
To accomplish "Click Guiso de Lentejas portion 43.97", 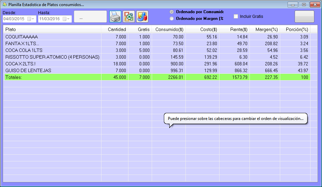I will (303, 71).
